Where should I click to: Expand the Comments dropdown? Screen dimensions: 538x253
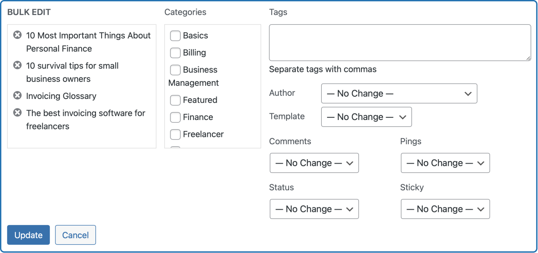(x=314, y=163)
